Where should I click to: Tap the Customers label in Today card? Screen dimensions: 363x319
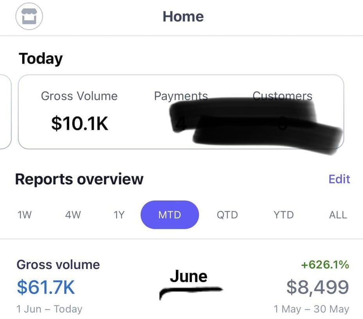(282, 96)
